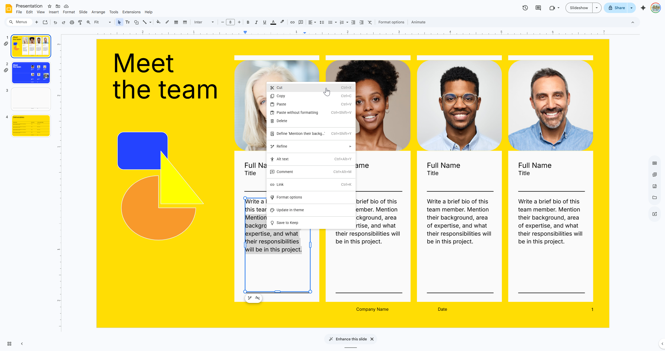Select Save to Keep
This screenshot has width=665, height=351.
tap(311, 223)
